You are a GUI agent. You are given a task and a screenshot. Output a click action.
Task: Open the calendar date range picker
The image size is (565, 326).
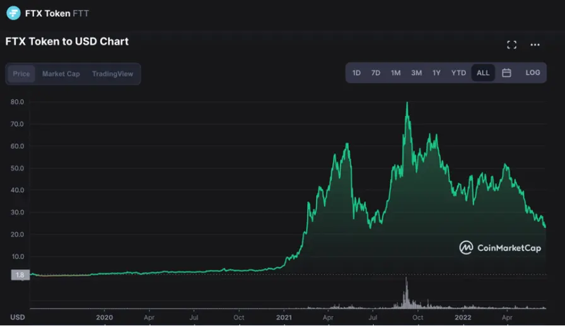point(506,73)
